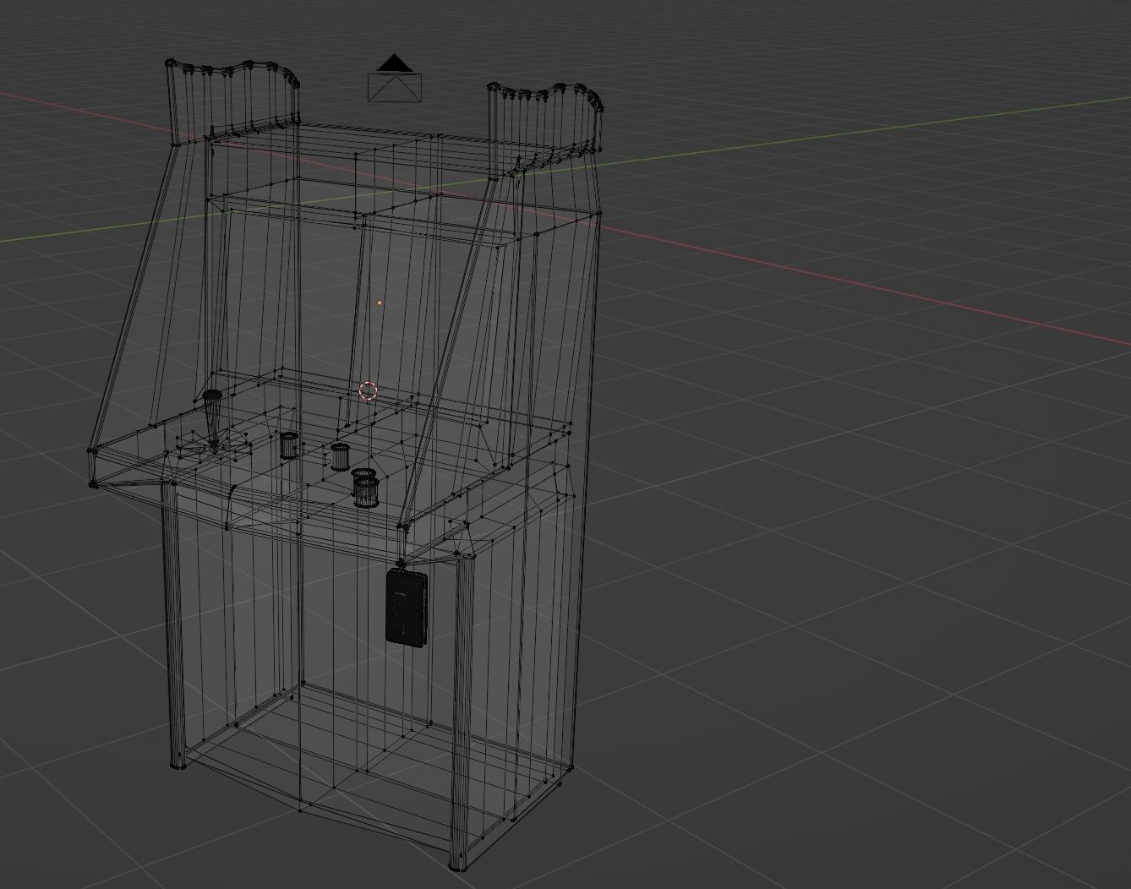The height and width of the screenshot is (889, 1131).
Task: Click the orange object origin dot
Action: [x=380, y=303]
